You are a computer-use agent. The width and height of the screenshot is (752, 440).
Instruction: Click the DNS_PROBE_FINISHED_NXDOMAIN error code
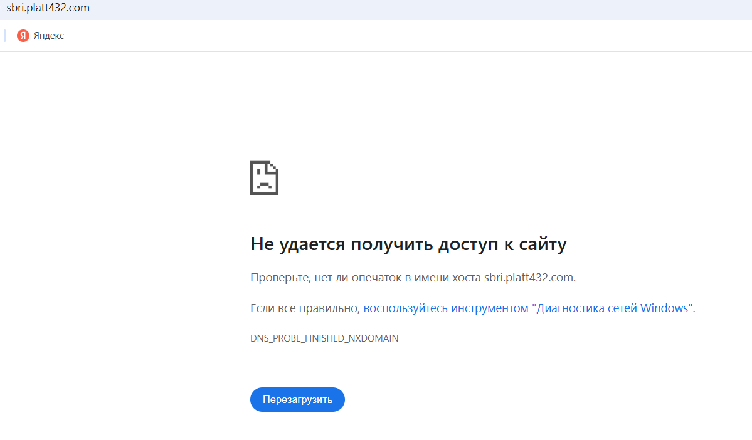click(324, 338)
